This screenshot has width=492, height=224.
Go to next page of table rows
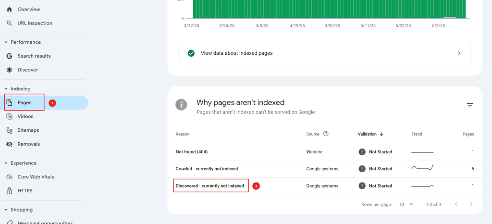(471, 204)
